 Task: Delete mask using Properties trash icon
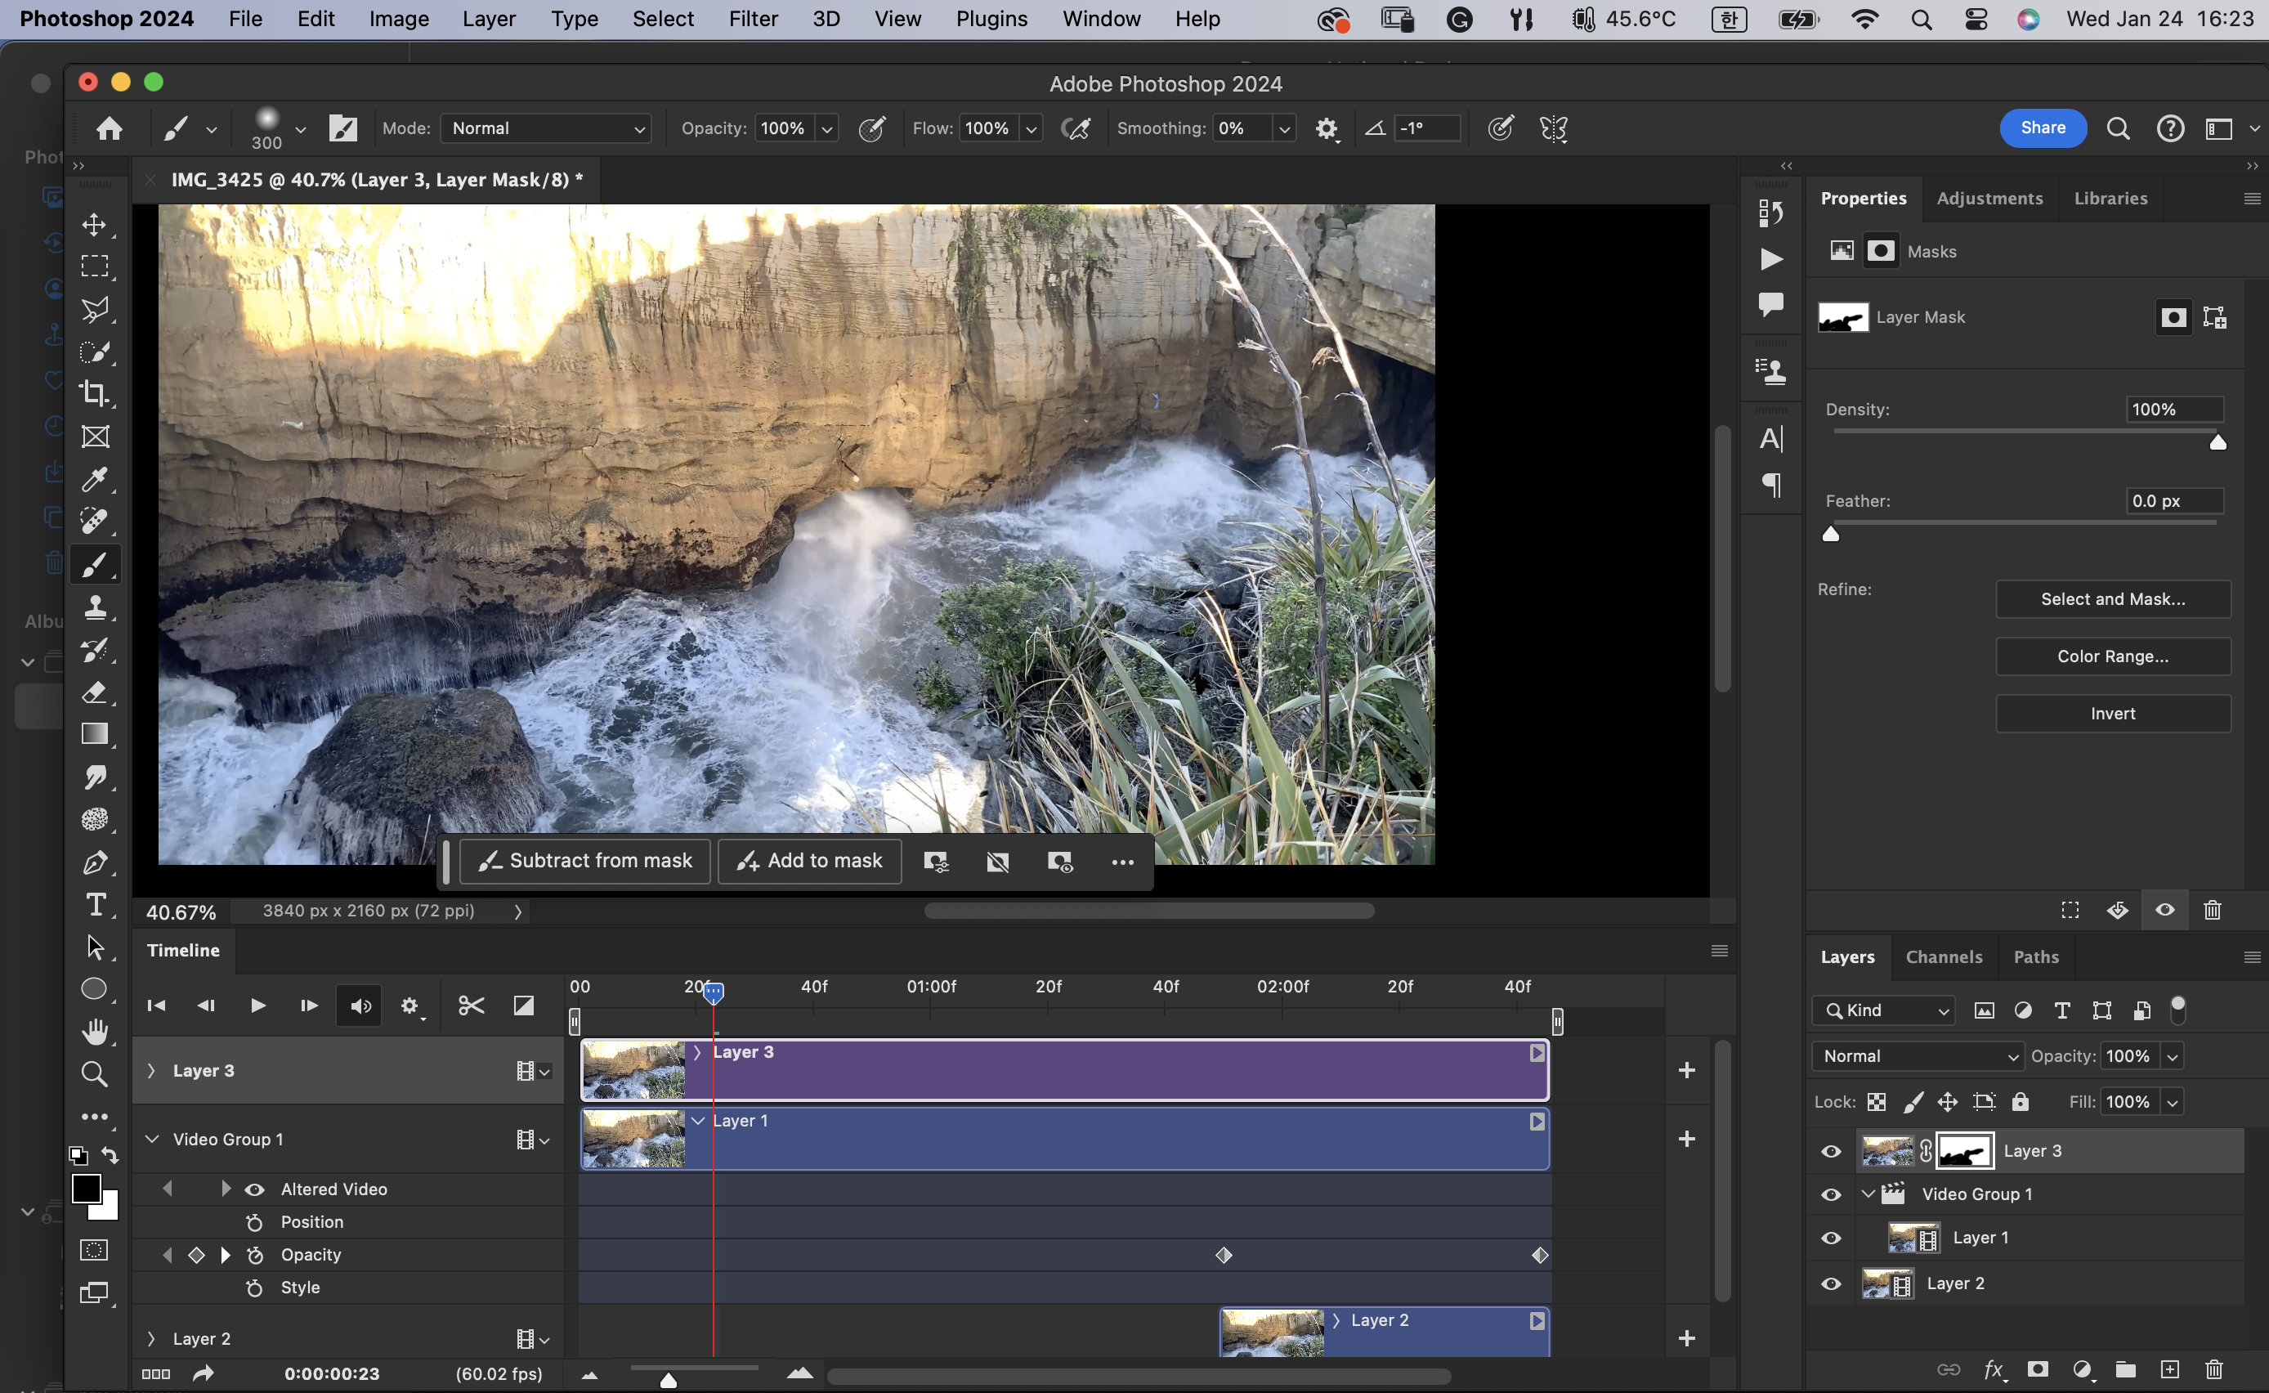(x=2212, y=910)
